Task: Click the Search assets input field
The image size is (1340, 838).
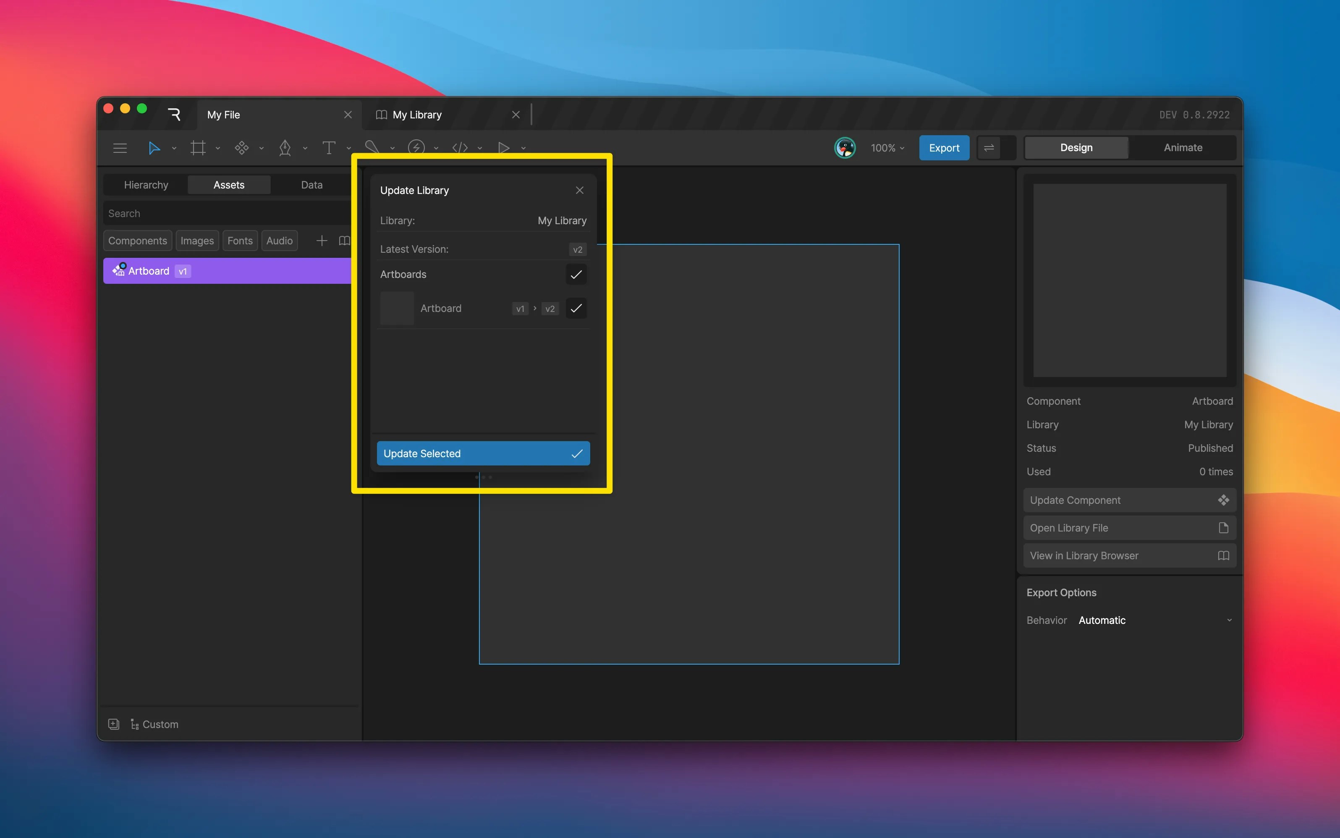Action: click(227, 213)
